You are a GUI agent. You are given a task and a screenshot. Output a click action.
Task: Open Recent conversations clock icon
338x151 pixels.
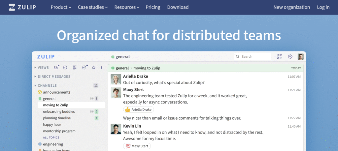65,68
